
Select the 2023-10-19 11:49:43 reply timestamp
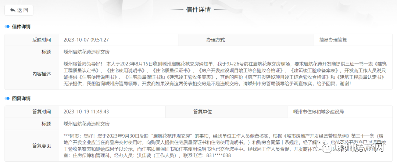point(86,111)
